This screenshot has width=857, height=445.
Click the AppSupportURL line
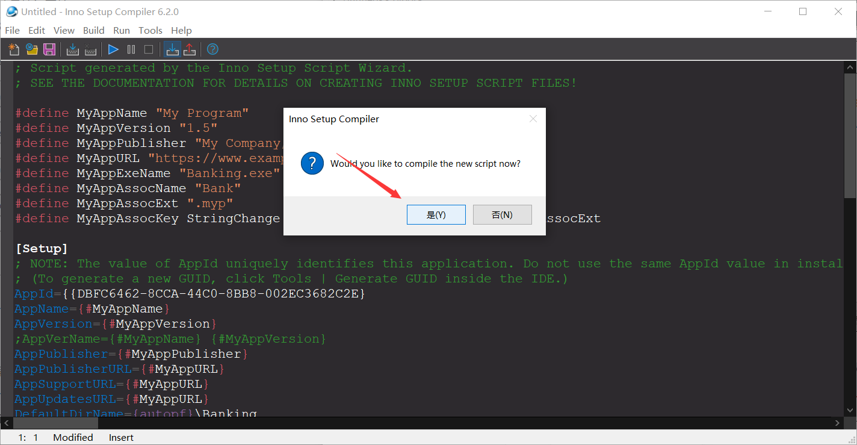click(x=112, y=384)
